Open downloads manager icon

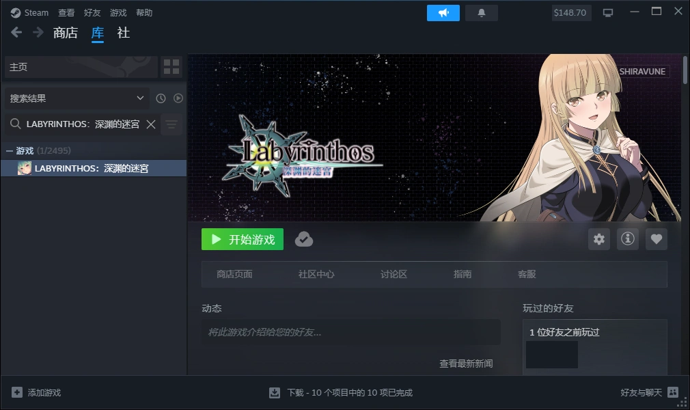click(275, 392)
